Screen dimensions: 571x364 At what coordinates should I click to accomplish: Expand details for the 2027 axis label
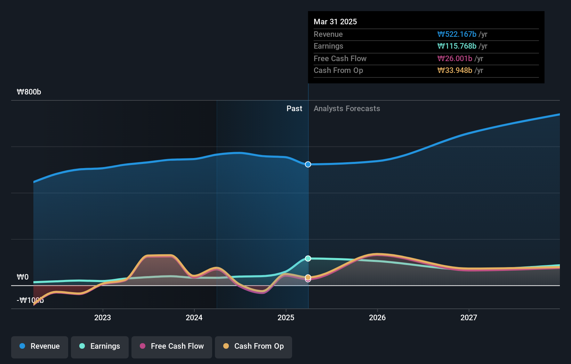(469, 317)
